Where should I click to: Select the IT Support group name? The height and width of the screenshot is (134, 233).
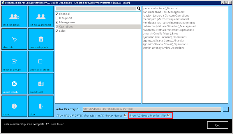click(x=66, y=18)
